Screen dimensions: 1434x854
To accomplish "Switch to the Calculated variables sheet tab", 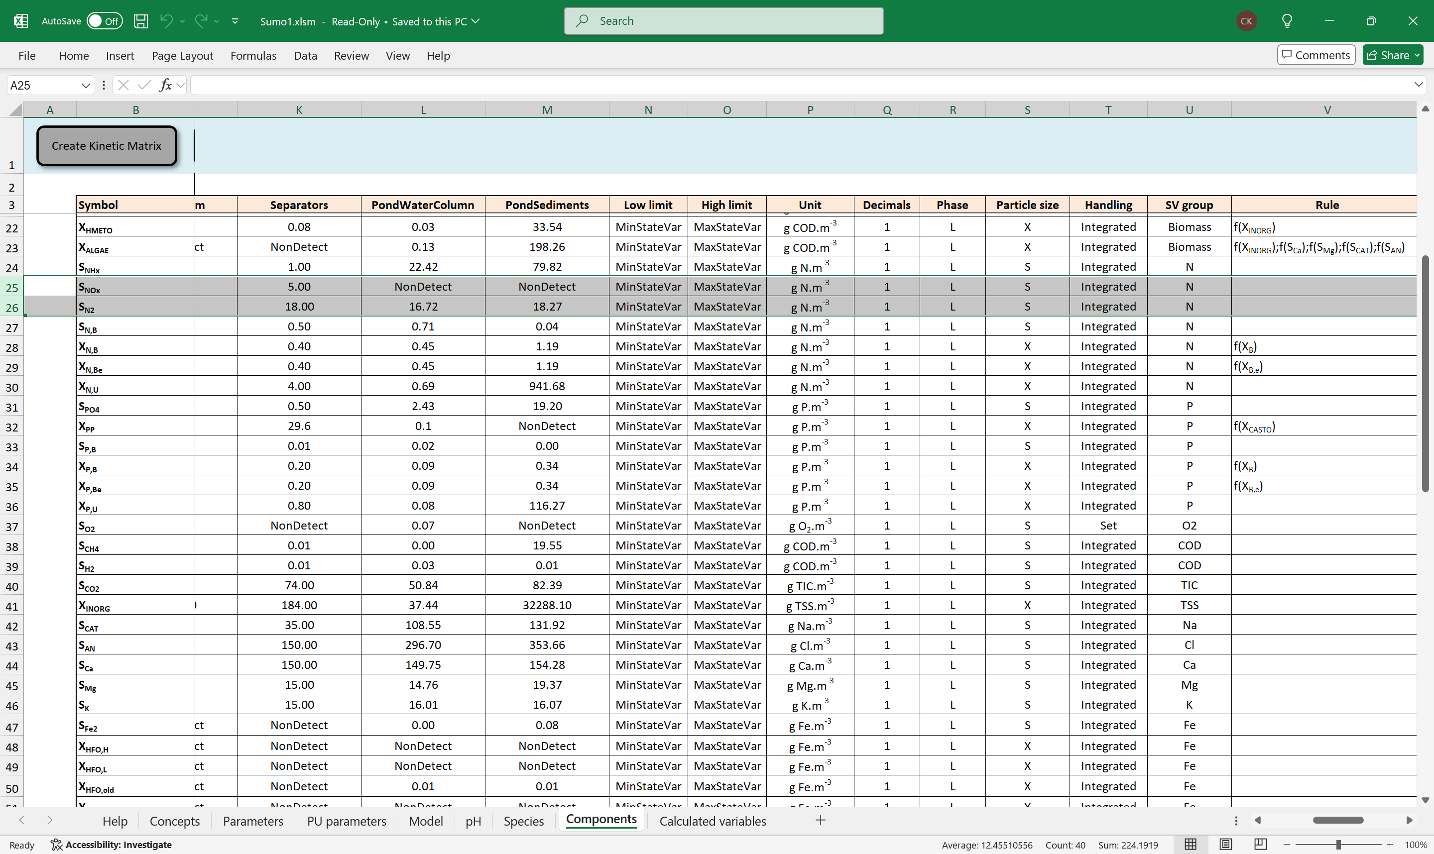I will [x=712, y=821].
